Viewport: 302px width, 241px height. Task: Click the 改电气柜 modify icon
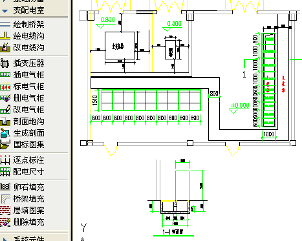[5, 110]
